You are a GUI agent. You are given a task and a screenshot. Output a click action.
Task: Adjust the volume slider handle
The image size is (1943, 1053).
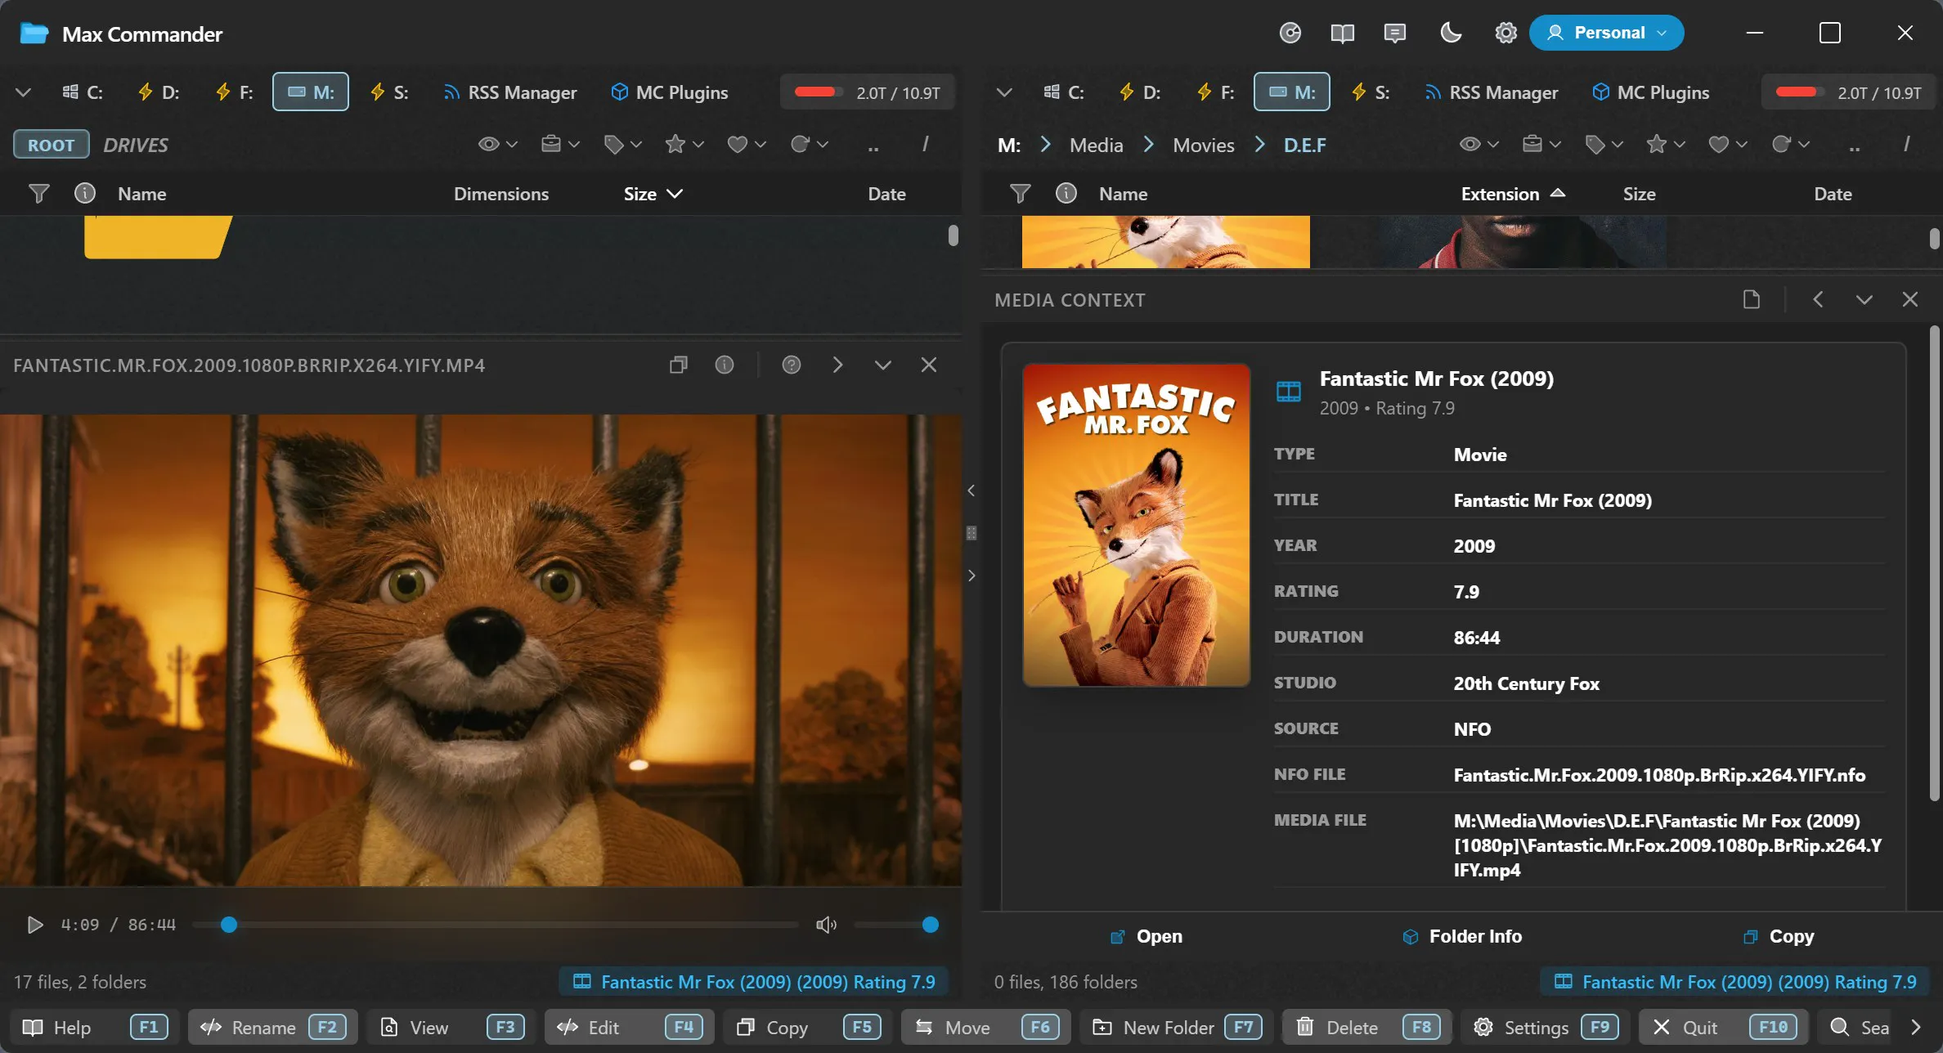pos(930,925)
